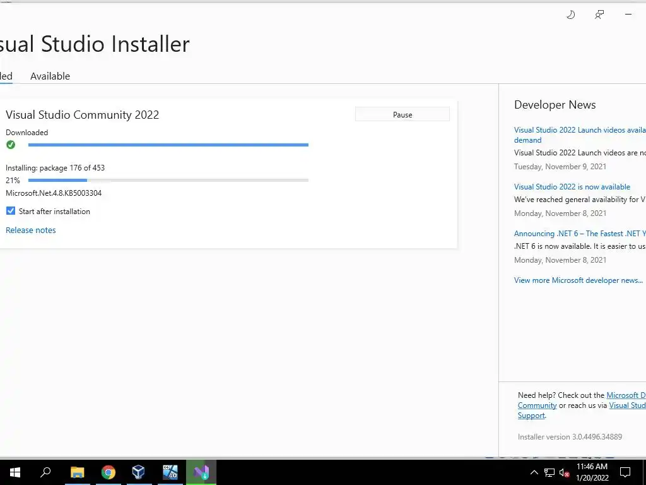Open Announcing .NET 6 news article
Viewport: 646px width, 485px height.
click(580, 234)
